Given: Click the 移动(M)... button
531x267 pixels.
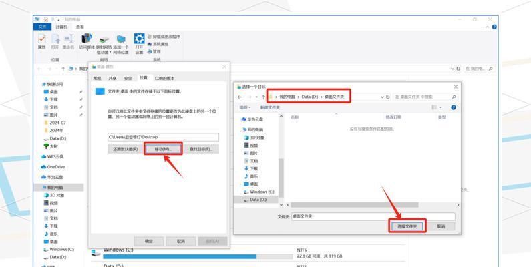Looking at the screenshot, I should coord(163,149).
